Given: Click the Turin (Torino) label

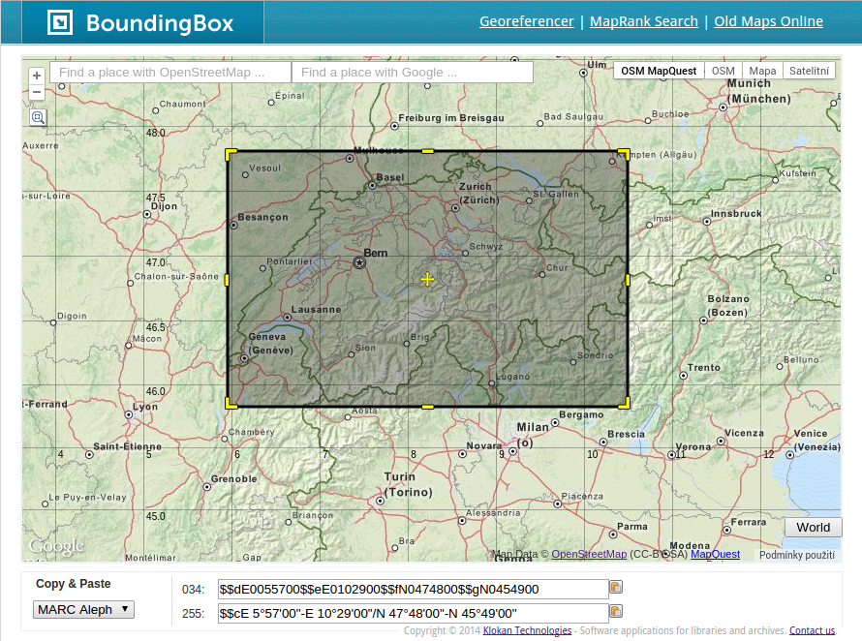Looking at the screenshot, I should tap(409, 484).
